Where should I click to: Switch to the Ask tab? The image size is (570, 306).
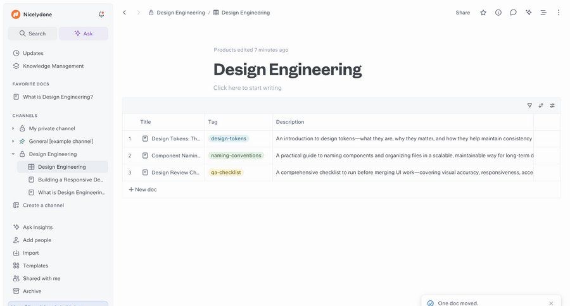tap(84, 34)
